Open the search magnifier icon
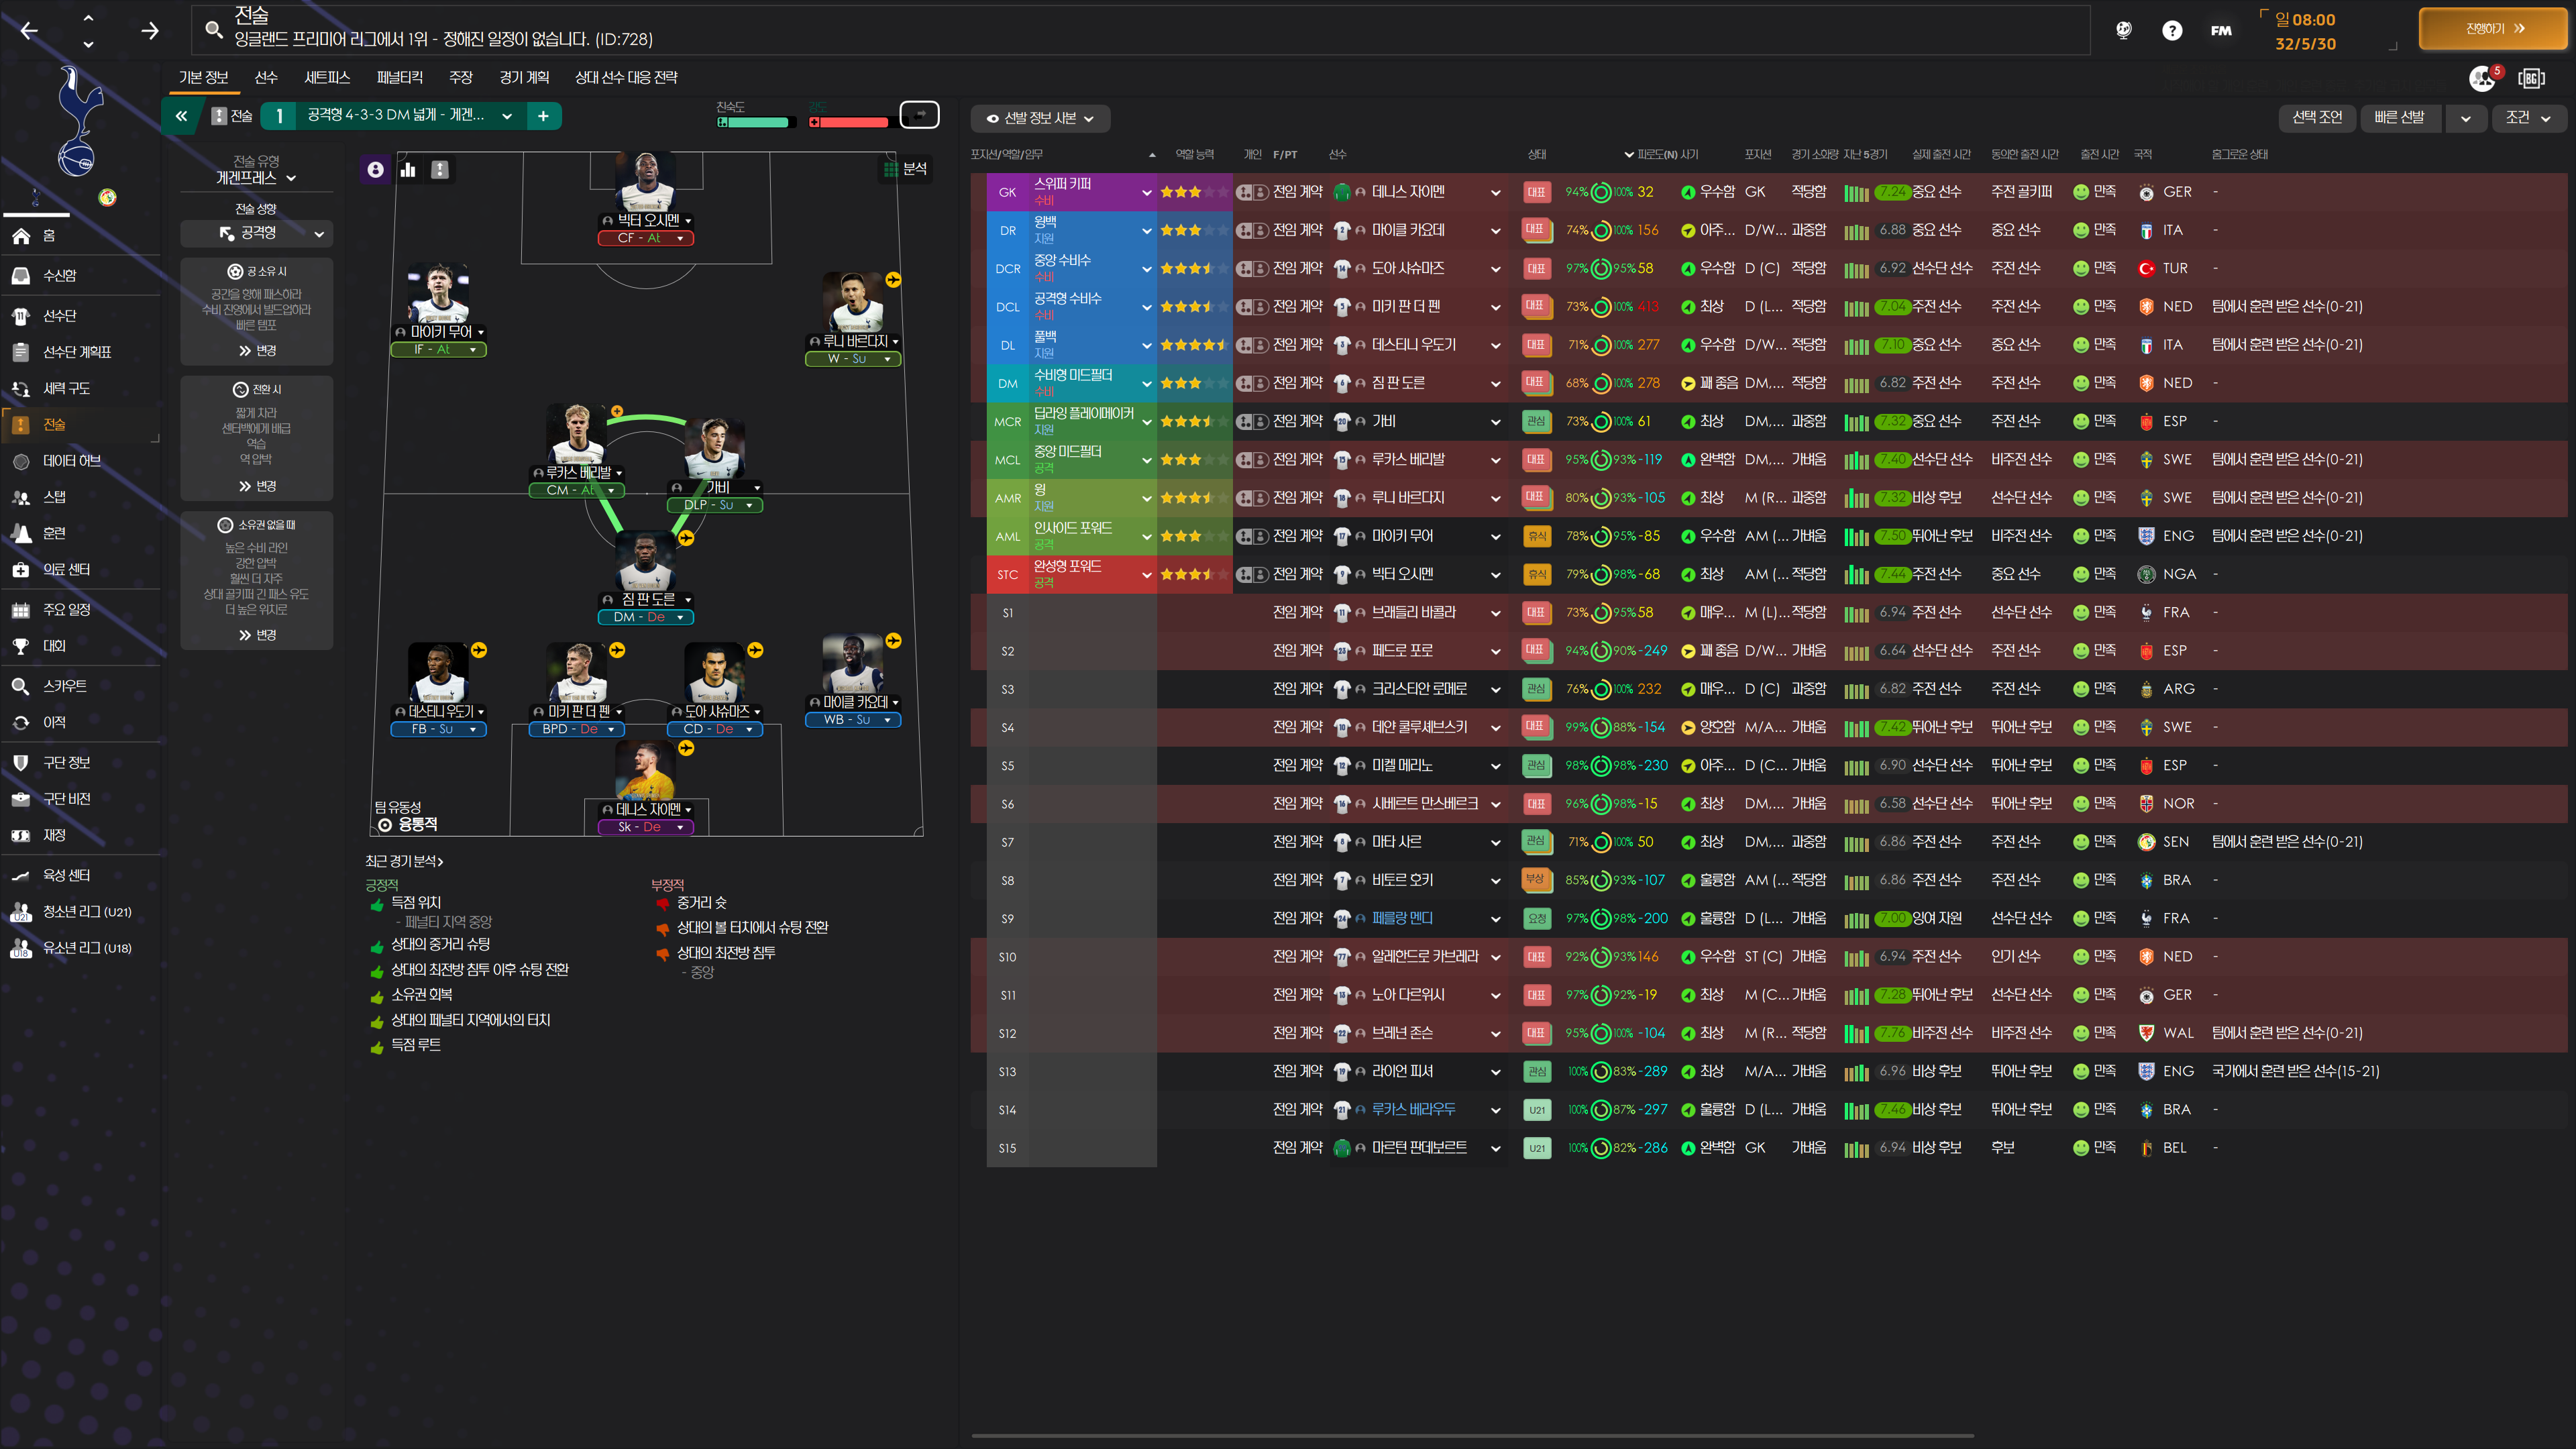The height and width of the screenshot is (1449, 2576). point(214,30)
